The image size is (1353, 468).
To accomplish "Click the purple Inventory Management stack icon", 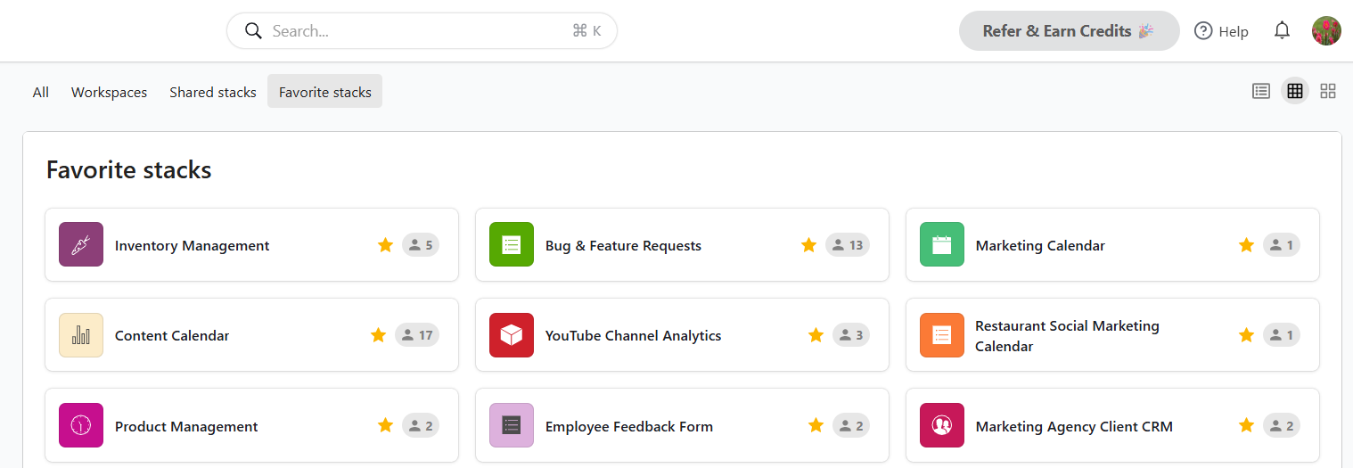I will 81,244.
